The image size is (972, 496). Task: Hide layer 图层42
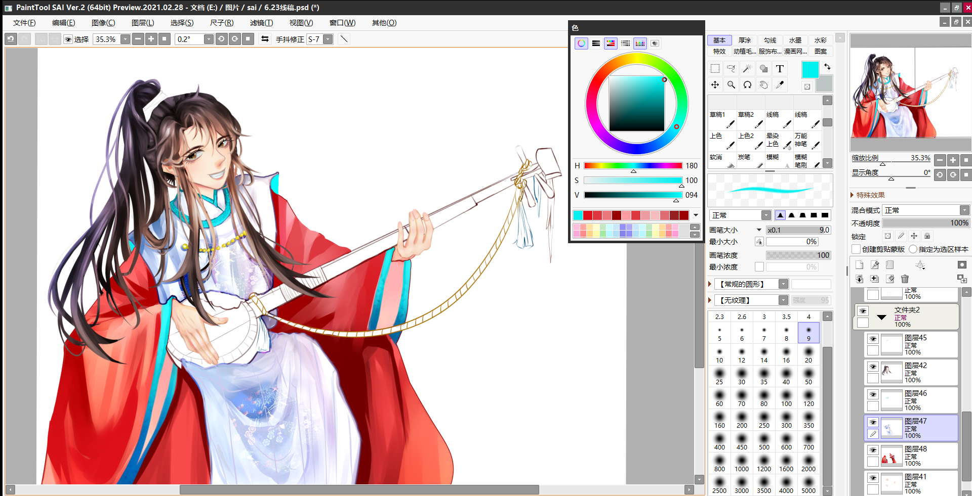pos(873,367)
